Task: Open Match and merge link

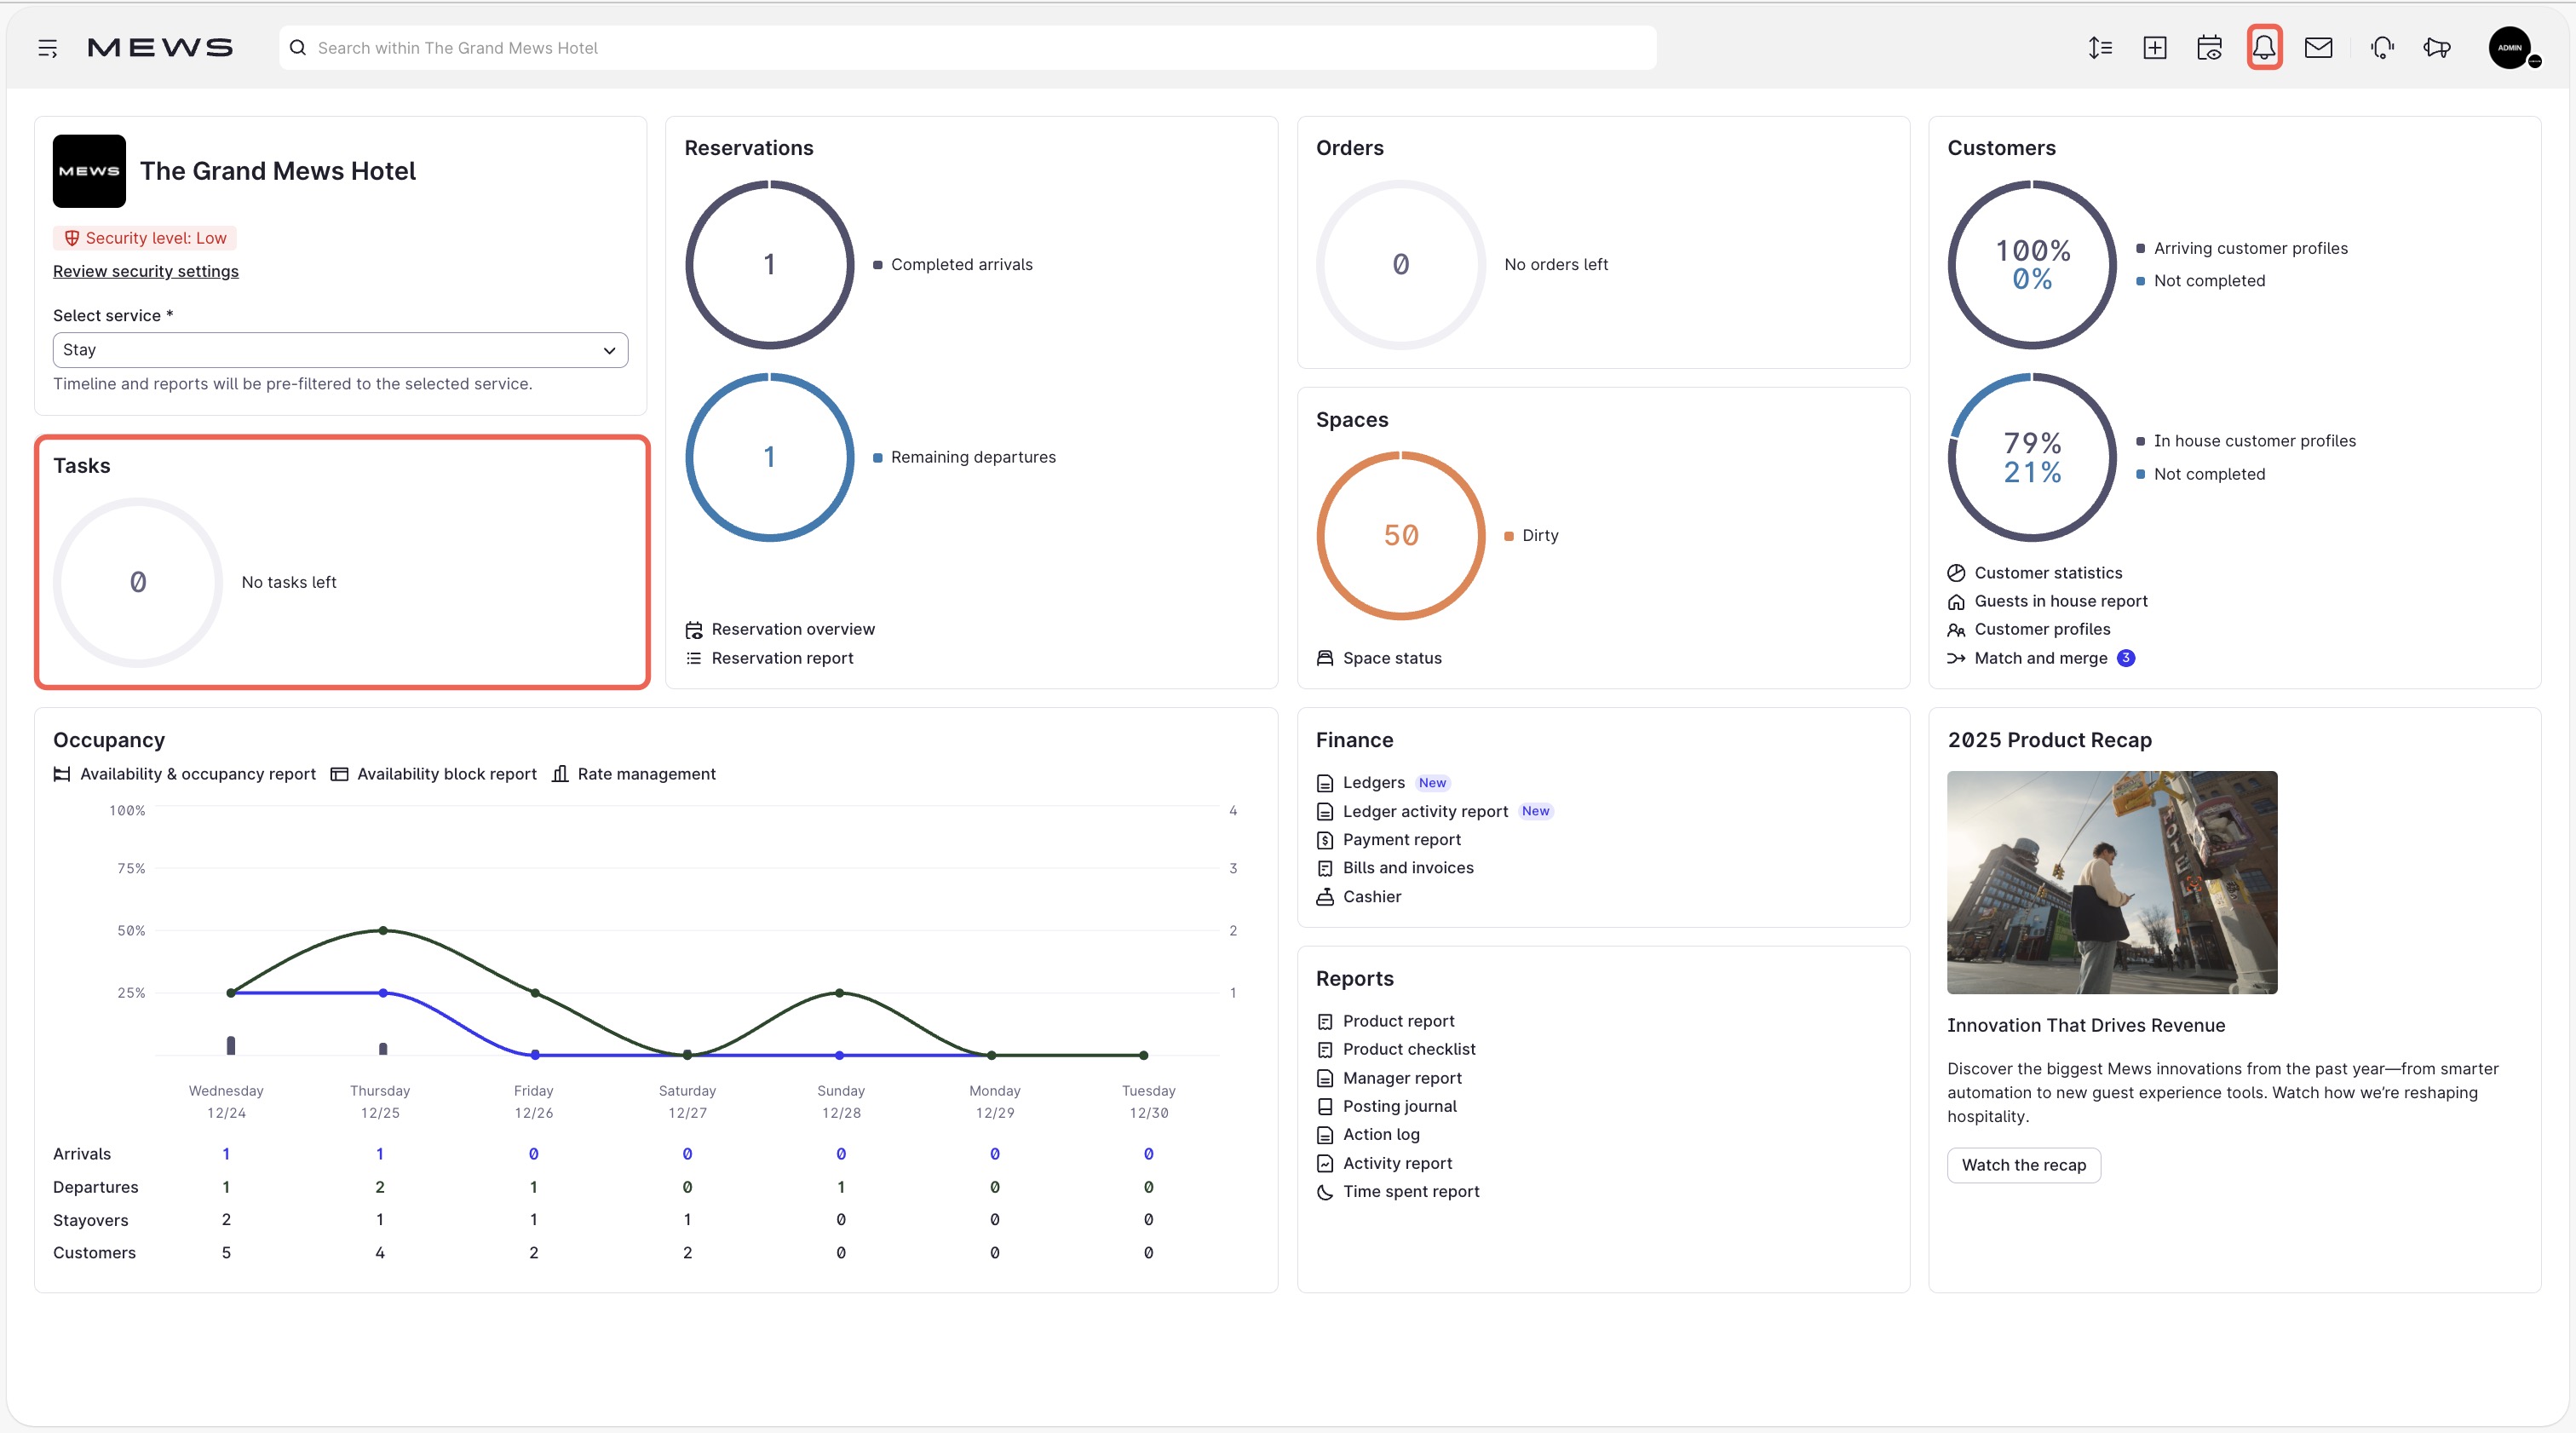Action: click(2040, 658)
